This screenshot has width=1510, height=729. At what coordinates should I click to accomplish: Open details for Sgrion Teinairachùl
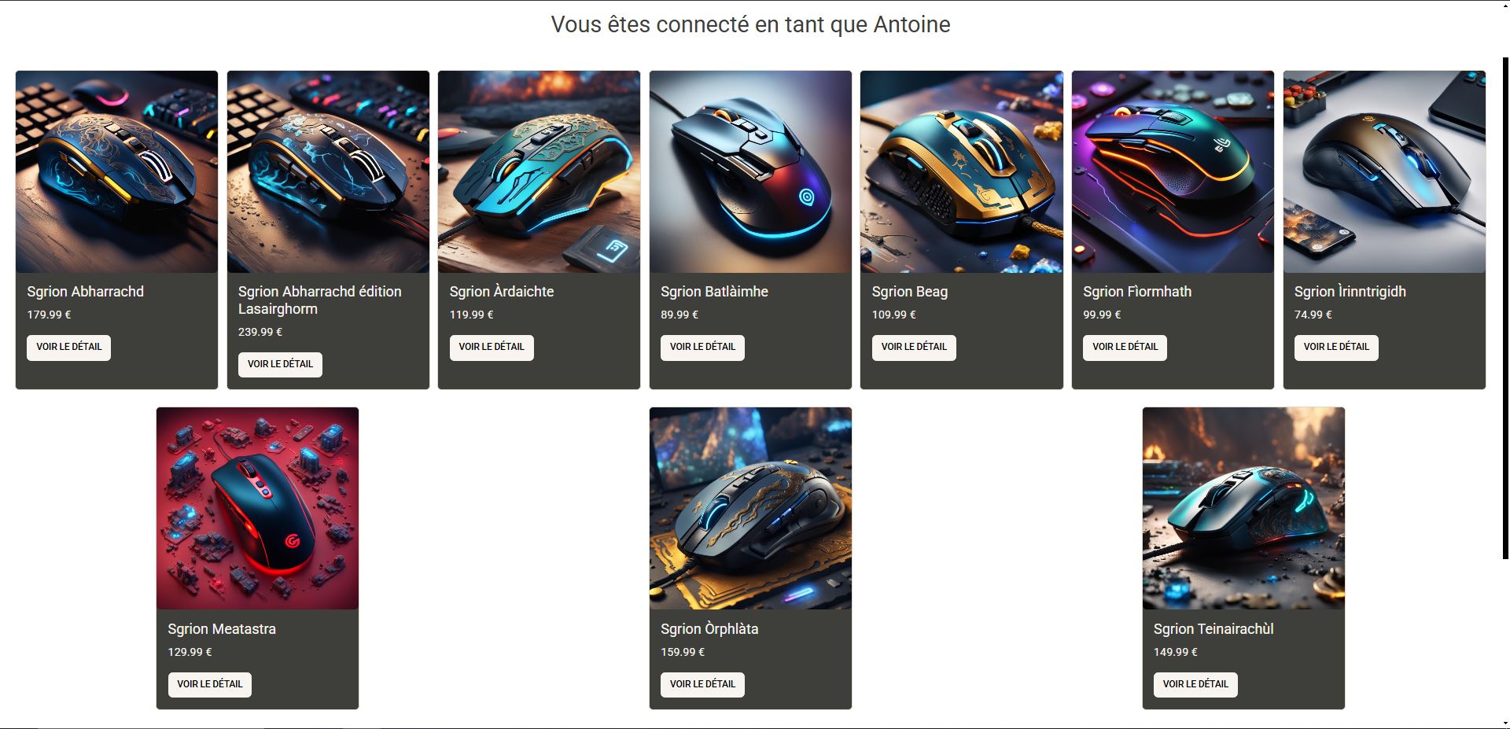(1195, 684)
